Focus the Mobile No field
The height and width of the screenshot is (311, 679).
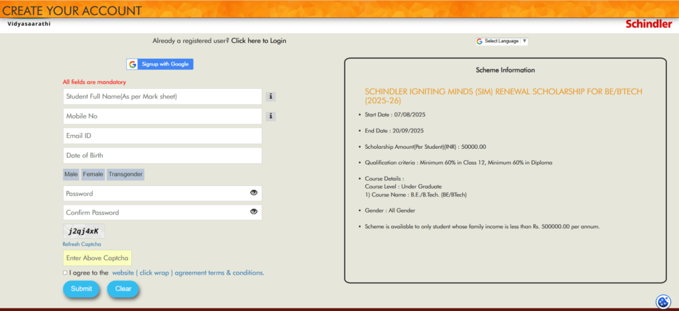[162, 116]
